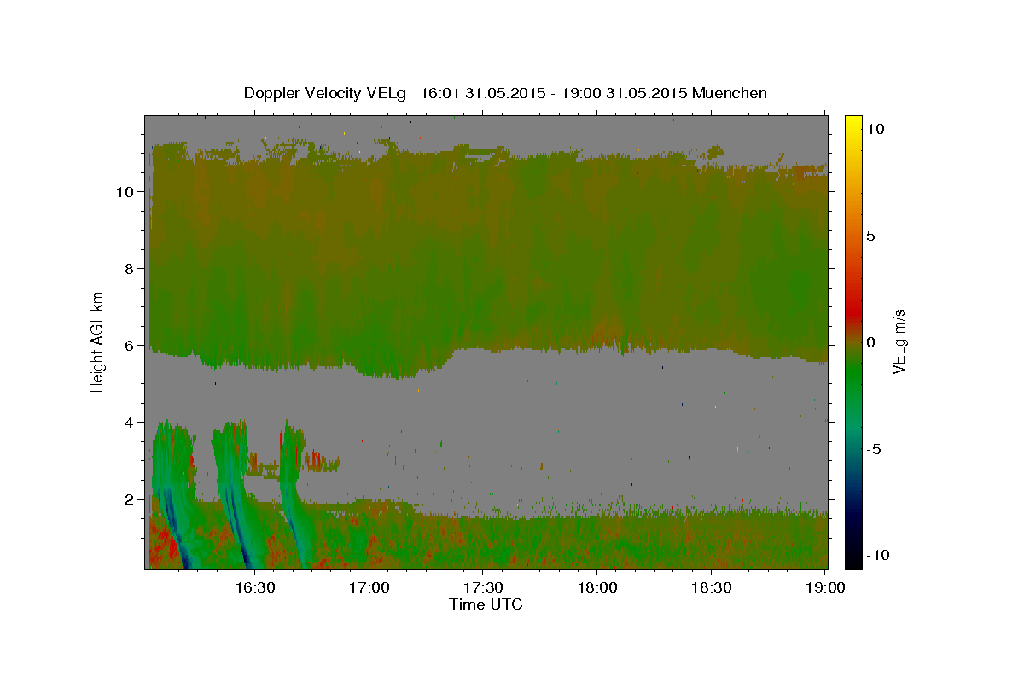Click the height axis label 4
The width and height of the screenshot is (1024, 683).
tap(131, 423)
